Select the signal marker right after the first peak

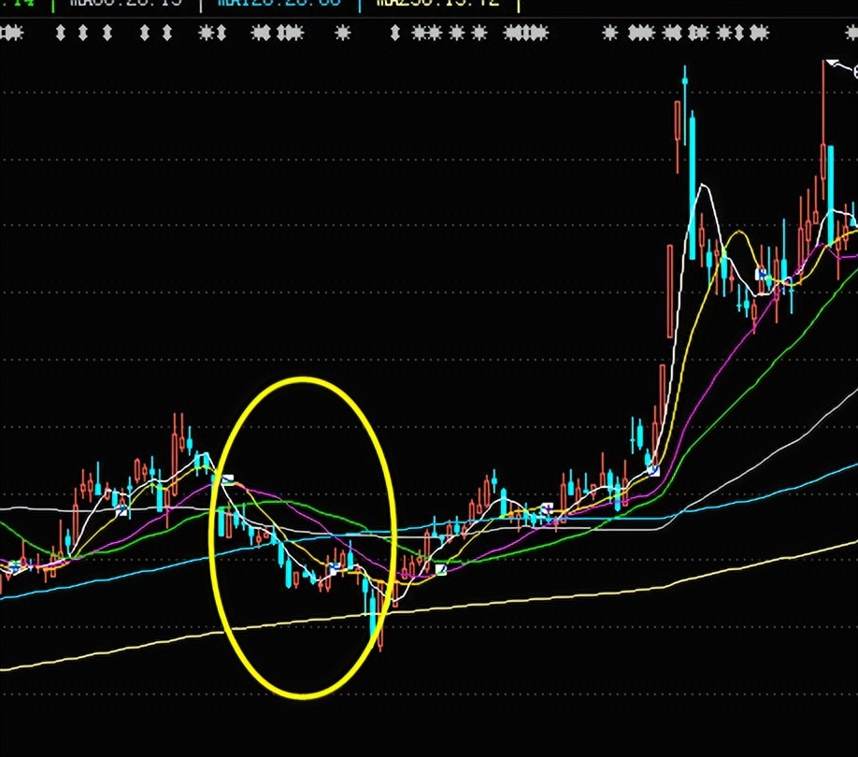pyautogui.click(x=228, y=480)
